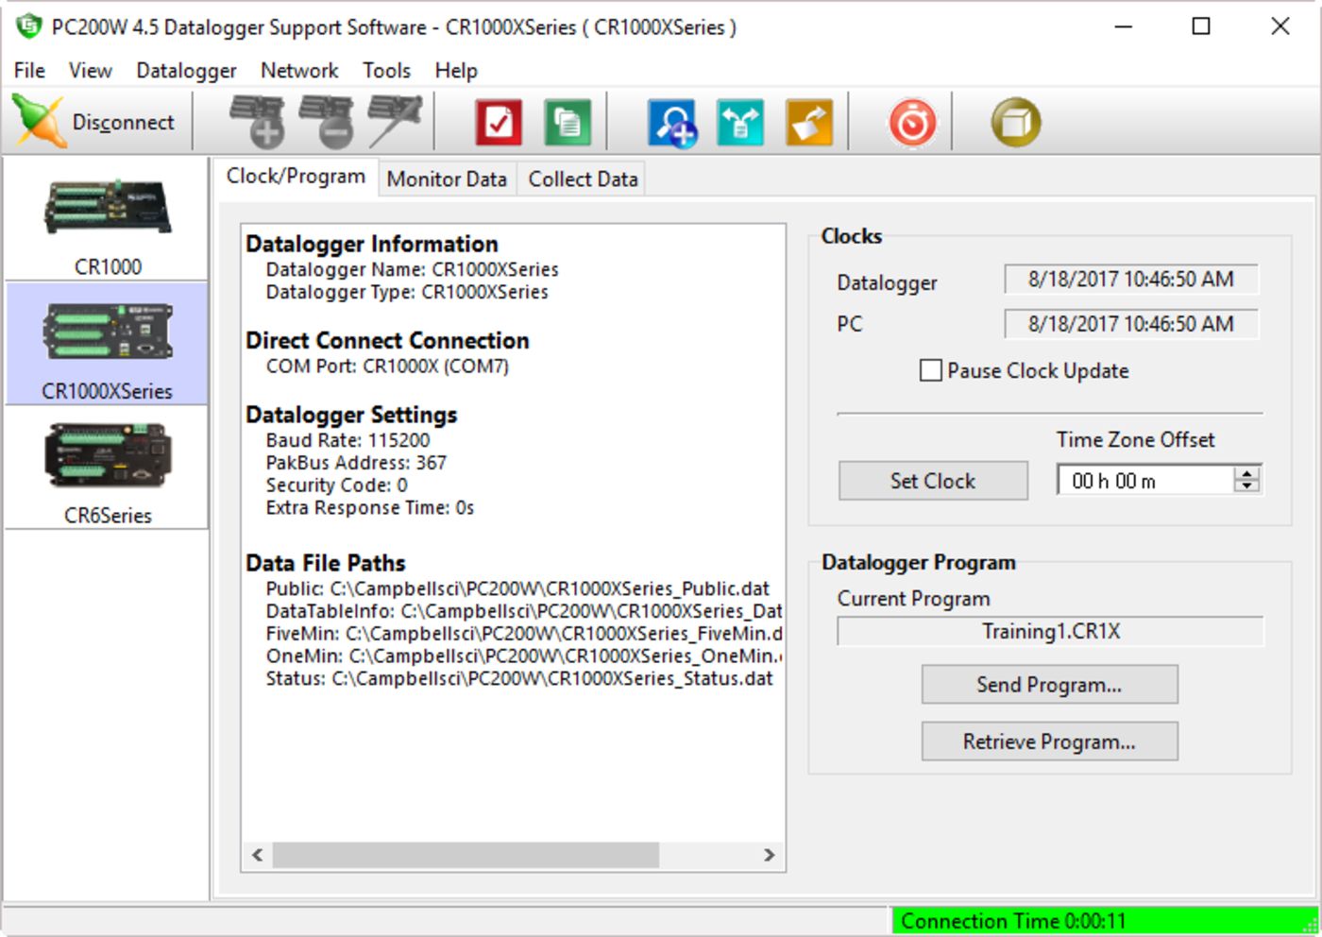Open the Help menu
Image resolution: width=1322 pixels, height=937 pixels.
(x=456, y=71)
